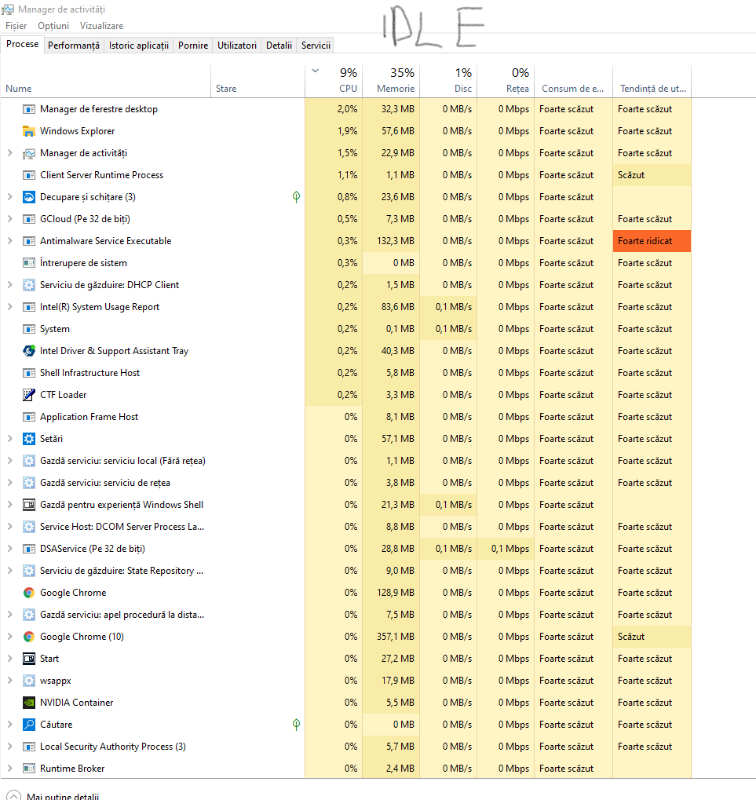This screenshot has height=800, width=756.
Task: Click the Setări gear icon
Action: point(29,439)
